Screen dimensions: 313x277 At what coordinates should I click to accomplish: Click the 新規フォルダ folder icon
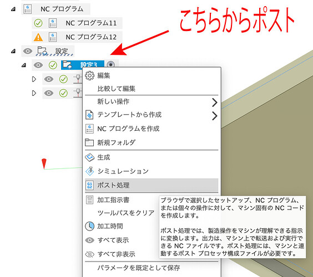pyautogui.click(x=89, y=142)
